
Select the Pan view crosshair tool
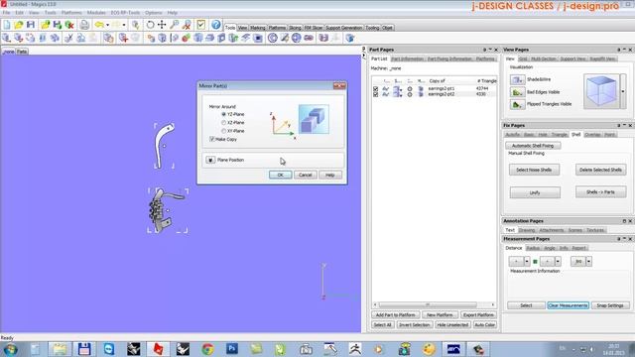[162, 25]
